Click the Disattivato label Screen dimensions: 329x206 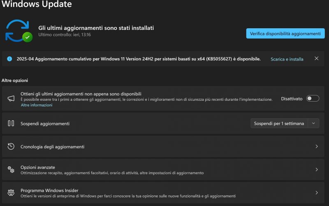[292, 99]
